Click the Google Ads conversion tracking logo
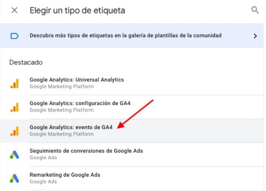The width and height of the screenshot is (266, 191). point(14,155)
